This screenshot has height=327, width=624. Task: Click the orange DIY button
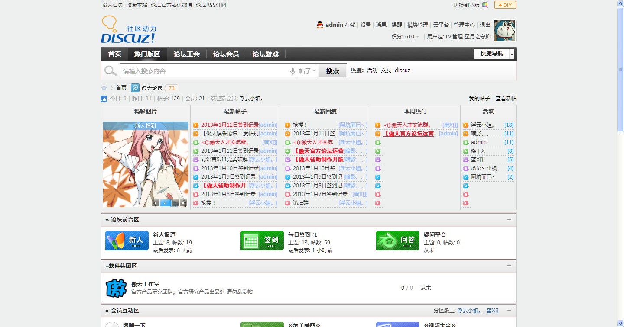(505, 5)
